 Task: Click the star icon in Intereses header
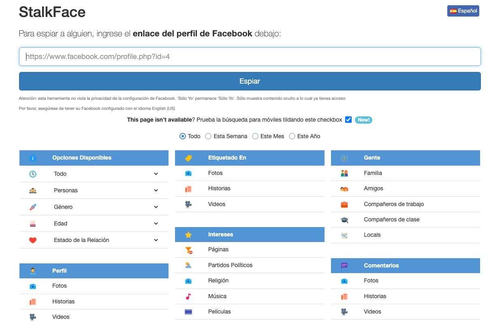click(188, 235)
